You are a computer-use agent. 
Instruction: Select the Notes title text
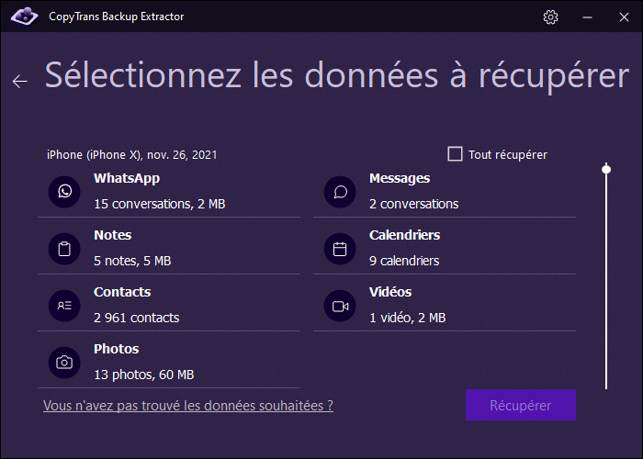pos(113,235)
